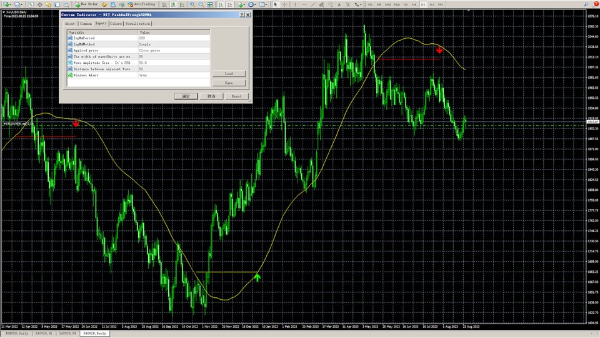Select Applied price value Close price
The image size is (600, 338).
174,50
